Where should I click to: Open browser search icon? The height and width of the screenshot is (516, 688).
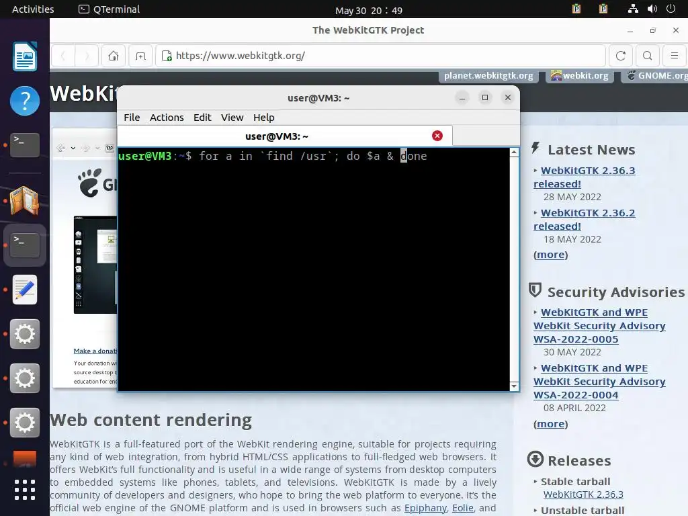pos(647,56)
